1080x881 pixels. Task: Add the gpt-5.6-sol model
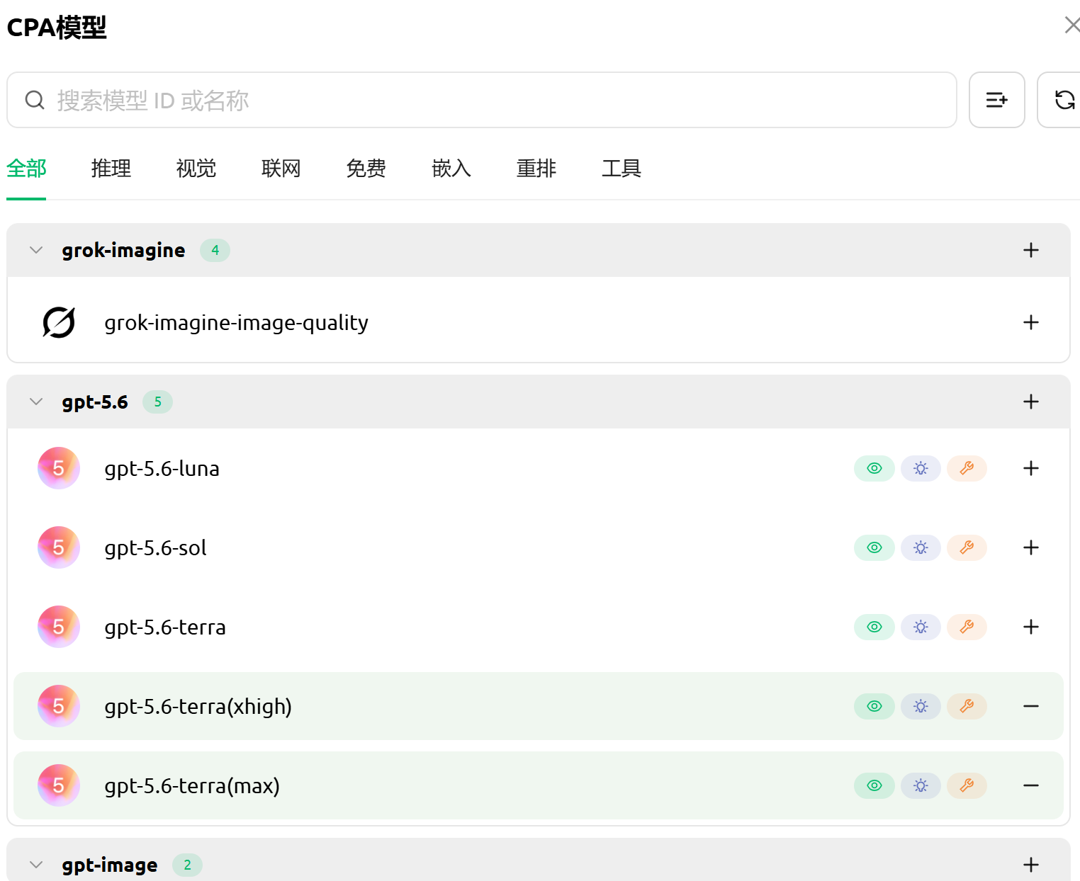pyautogui.click(x=1031, y=547)
